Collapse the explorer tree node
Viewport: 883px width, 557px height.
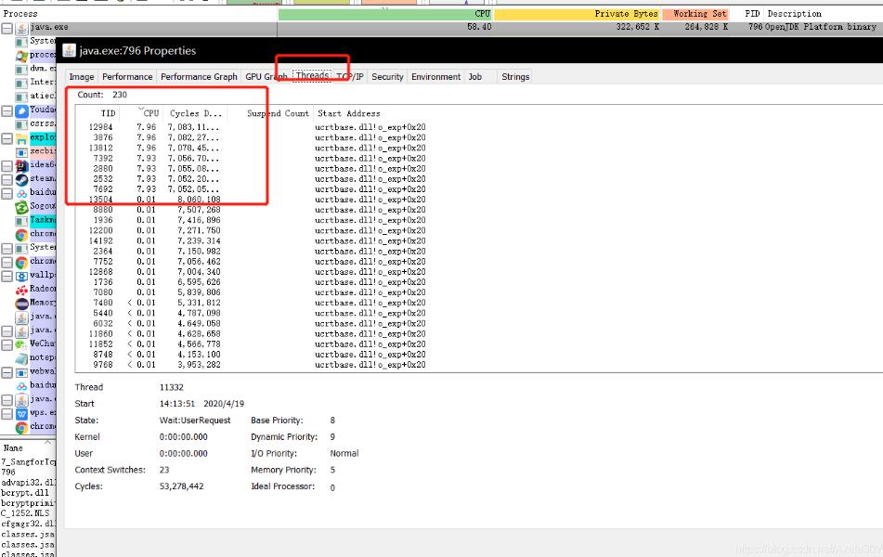(x=6, y=138)
